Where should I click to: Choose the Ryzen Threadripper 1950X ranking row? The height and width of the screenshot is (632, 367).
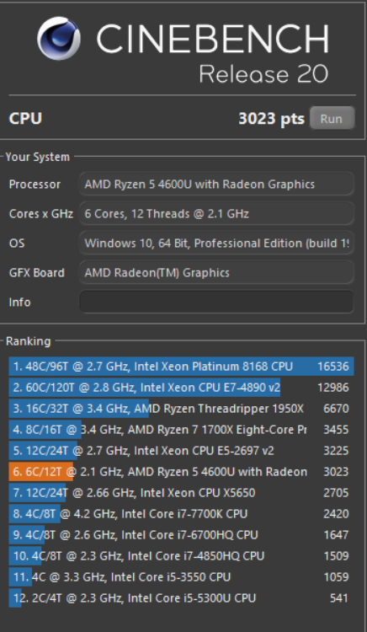(x=182, y=409)
